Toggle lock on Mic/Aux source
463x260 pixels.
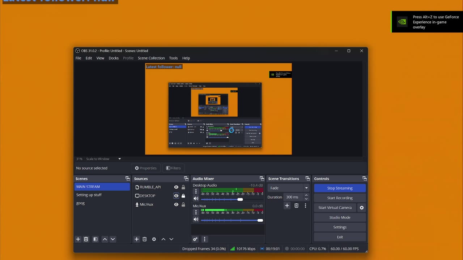tap(183, 204)
